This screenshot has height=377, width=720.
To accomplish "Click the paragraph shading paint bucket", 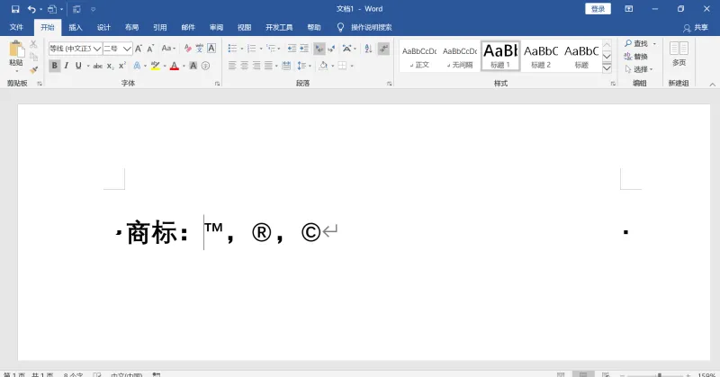I will pyautogui.click(x=323, y=66).
